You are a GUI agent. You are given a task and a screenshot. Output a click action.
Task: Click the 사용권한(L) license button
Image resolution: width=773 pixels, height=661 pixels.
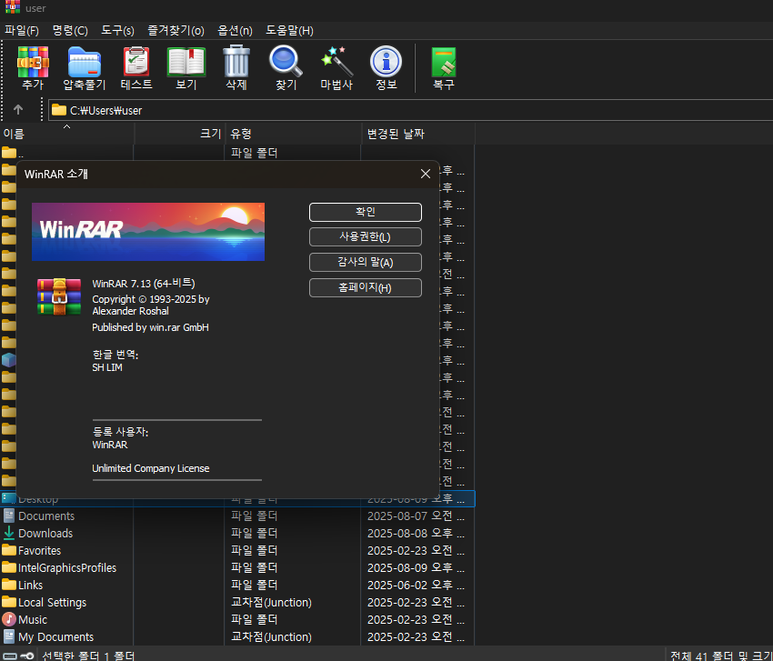[366, 237]
